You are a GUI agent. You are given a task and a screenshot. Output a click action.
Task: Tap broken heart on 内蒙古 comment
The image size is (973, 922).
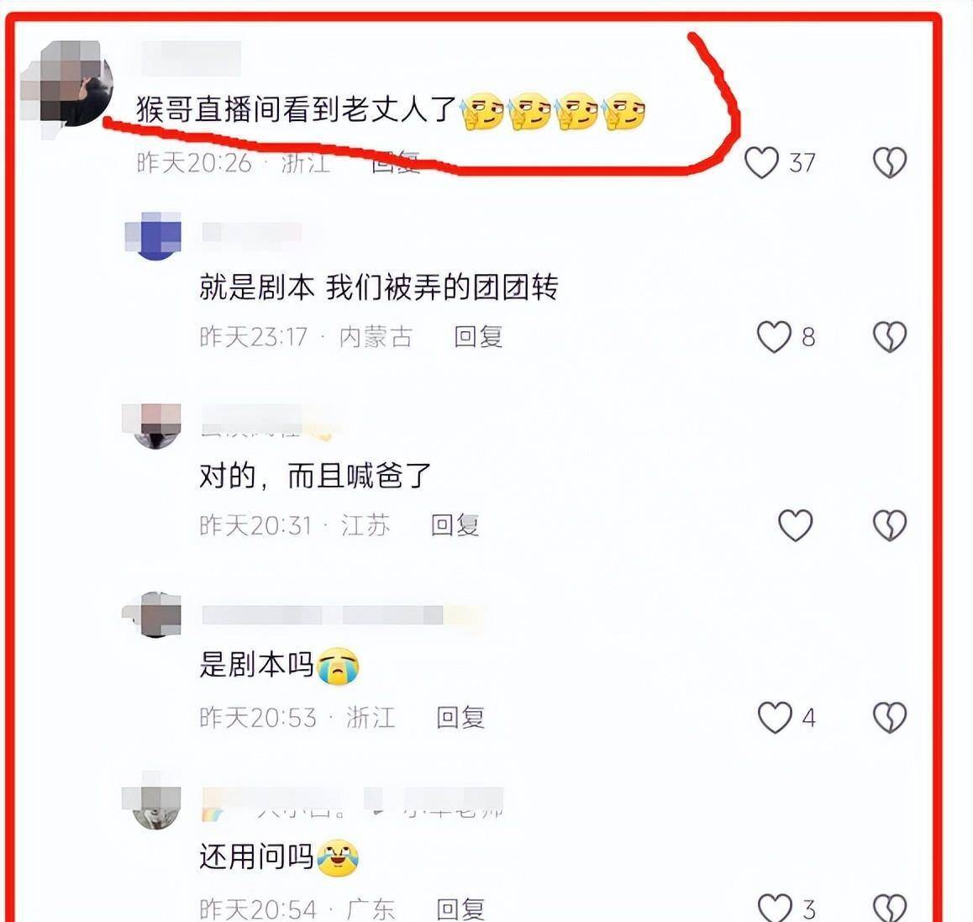click(890, 337)
